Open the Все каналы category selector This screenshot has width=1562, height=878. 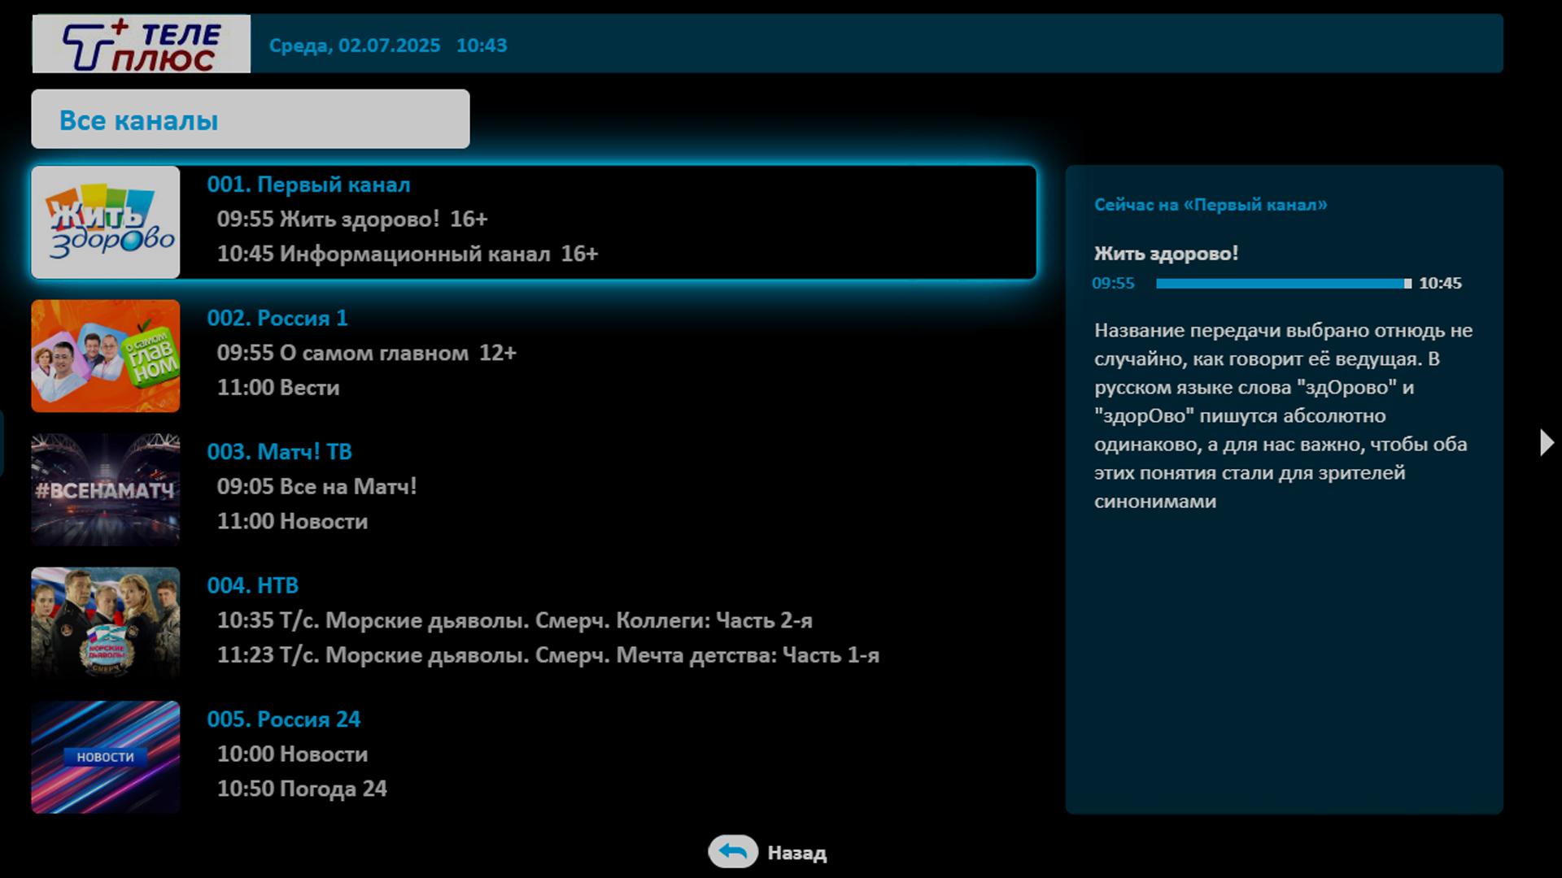tap(250, 120)
